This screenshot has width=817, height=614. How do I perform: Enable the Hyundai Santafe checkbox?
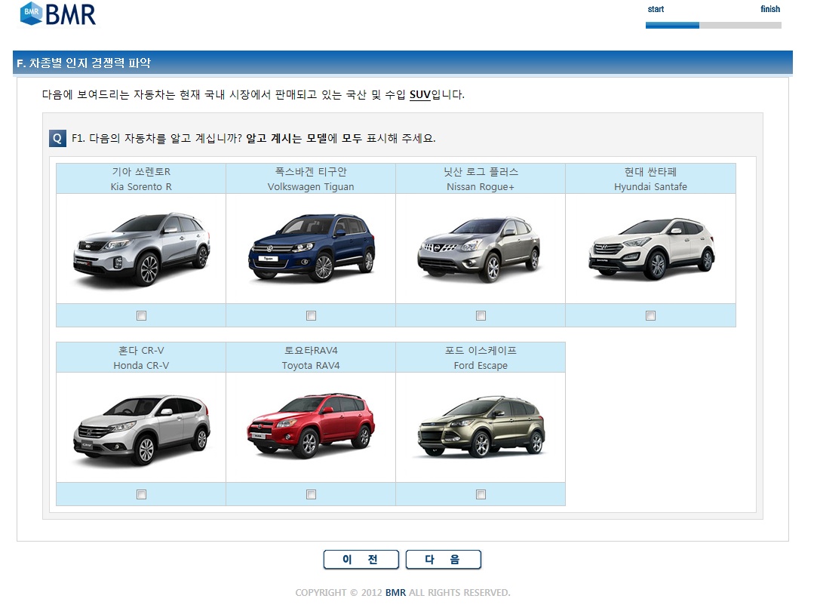click(x=650, y=316)
